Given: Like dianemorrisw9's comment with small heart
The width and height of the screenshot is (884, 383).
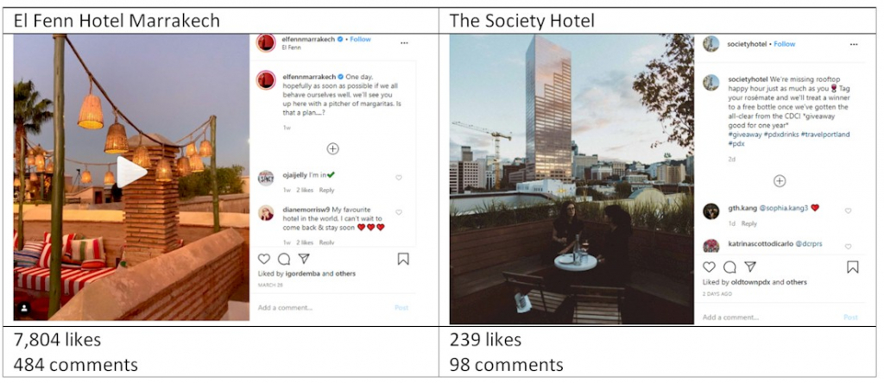Looking at the screenshot, I should pyautogui.click(x=399, y=212).
